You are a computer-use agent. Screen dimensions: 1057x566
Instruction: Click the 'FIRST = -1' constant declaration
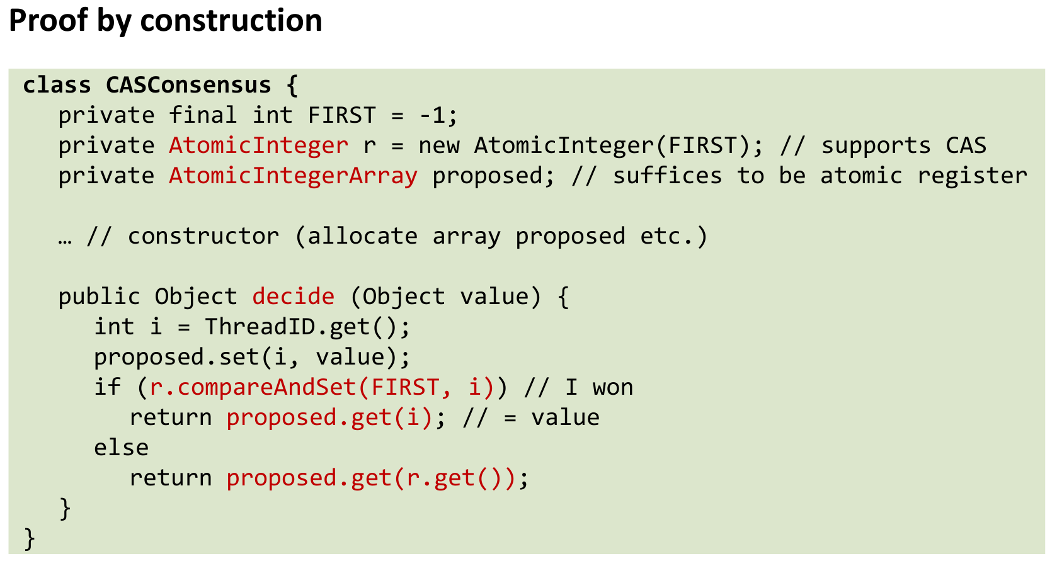point(382,115)
